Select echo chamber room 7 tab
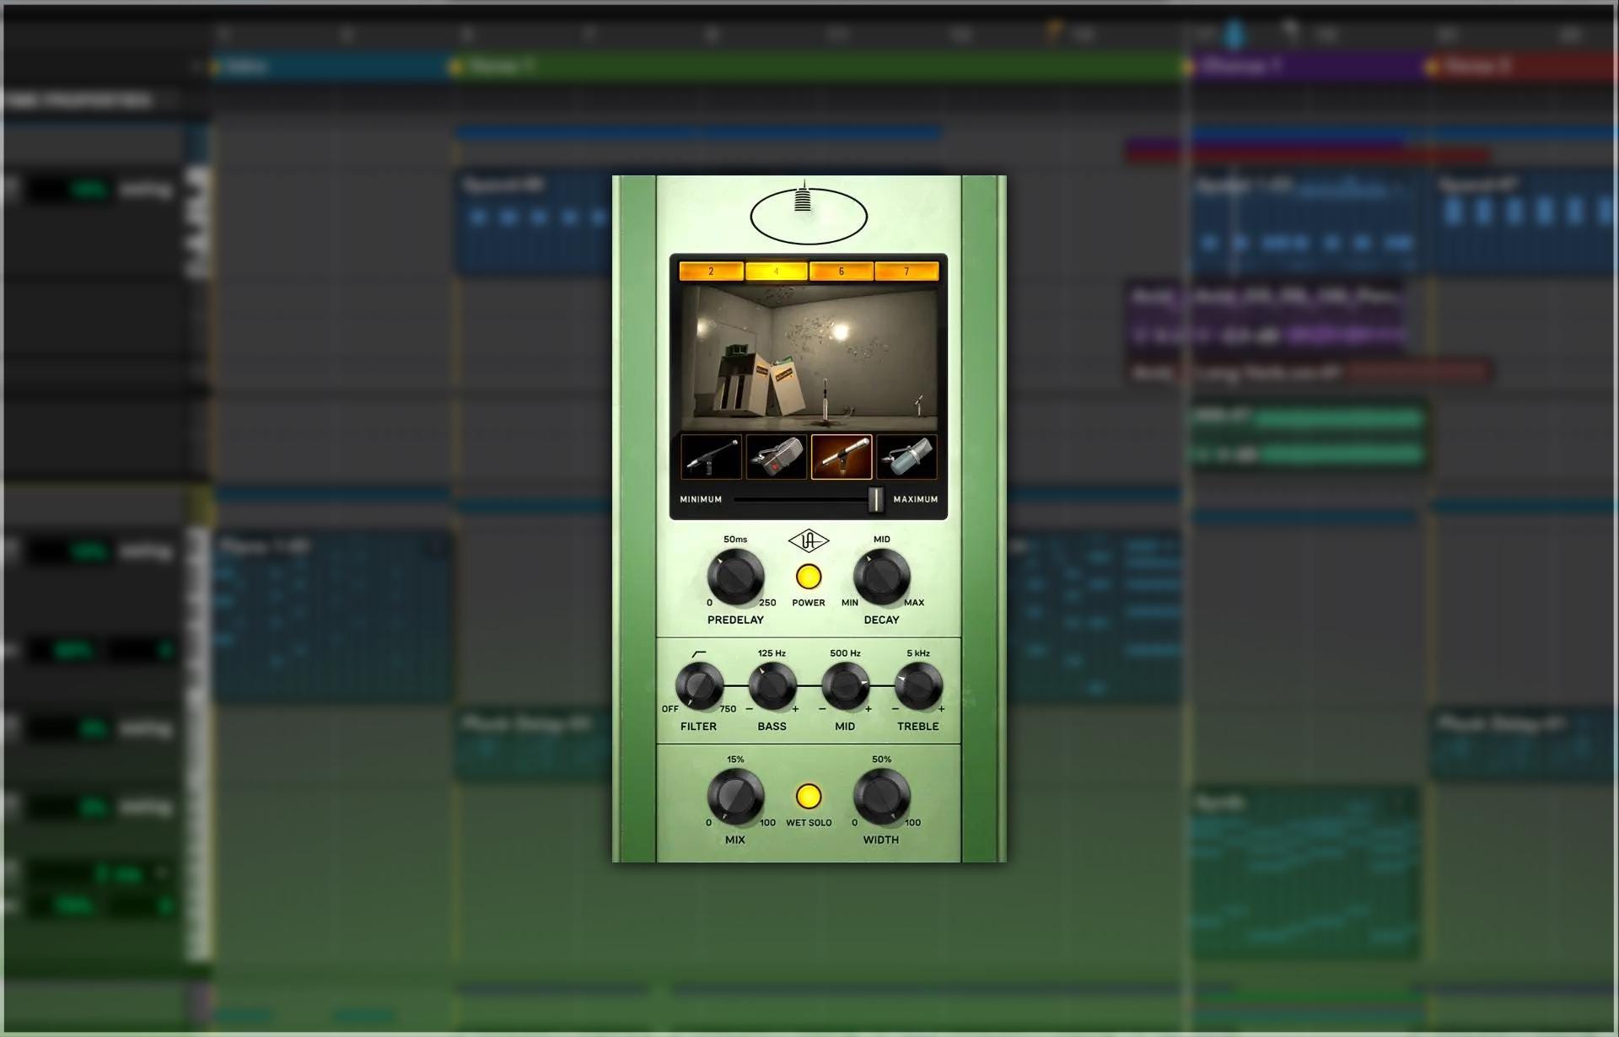Screen dimensions: 1619x1037 pos(906,271)
